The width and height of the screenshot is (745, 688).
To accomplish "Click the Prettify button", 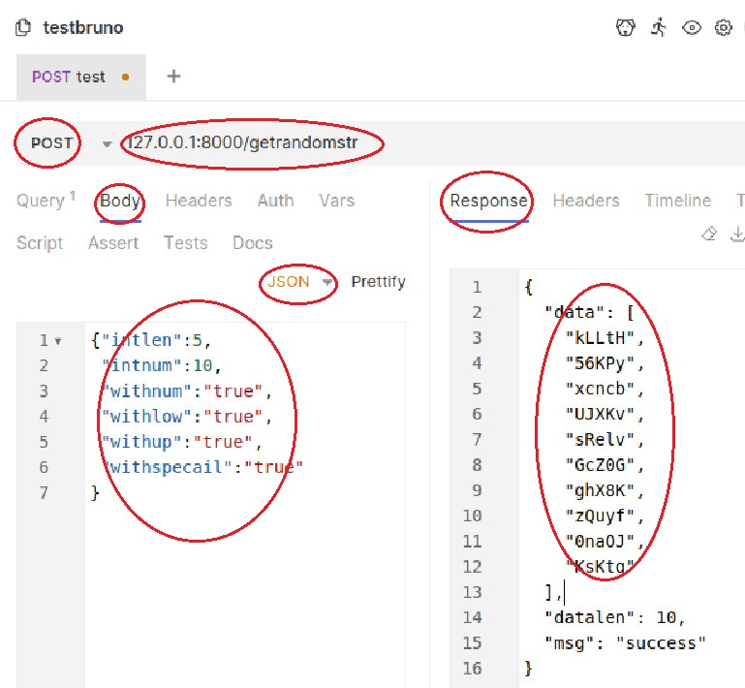I will [378, 282].
